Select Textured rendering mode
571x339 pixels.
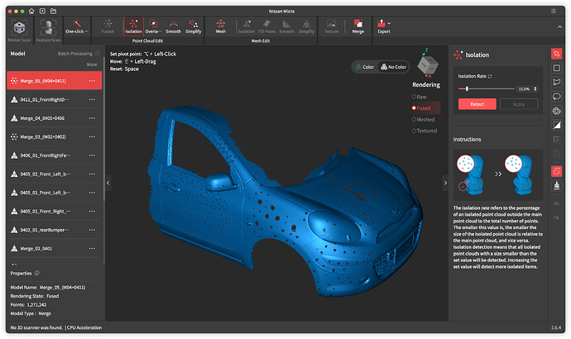pos(425,131)
